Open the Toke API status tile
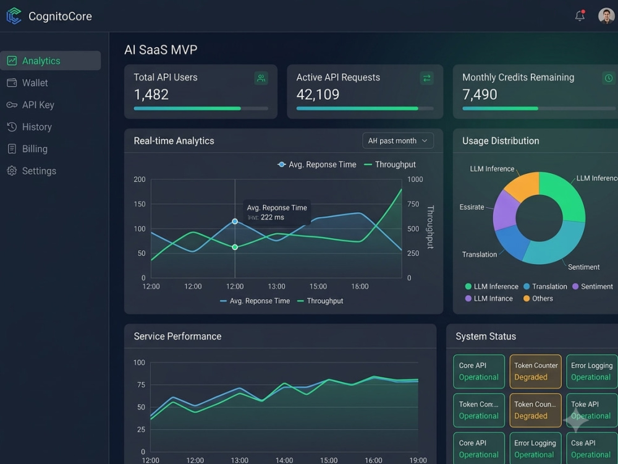This screenshot has height=464, width=618. (592, 410)
